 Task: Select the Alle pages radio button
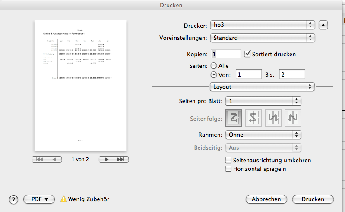coord(214,66)
